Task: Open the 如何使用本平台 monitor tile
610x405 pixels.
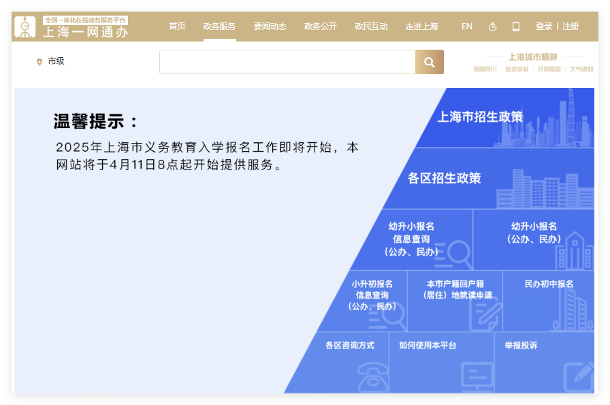Action: [442, 362]
